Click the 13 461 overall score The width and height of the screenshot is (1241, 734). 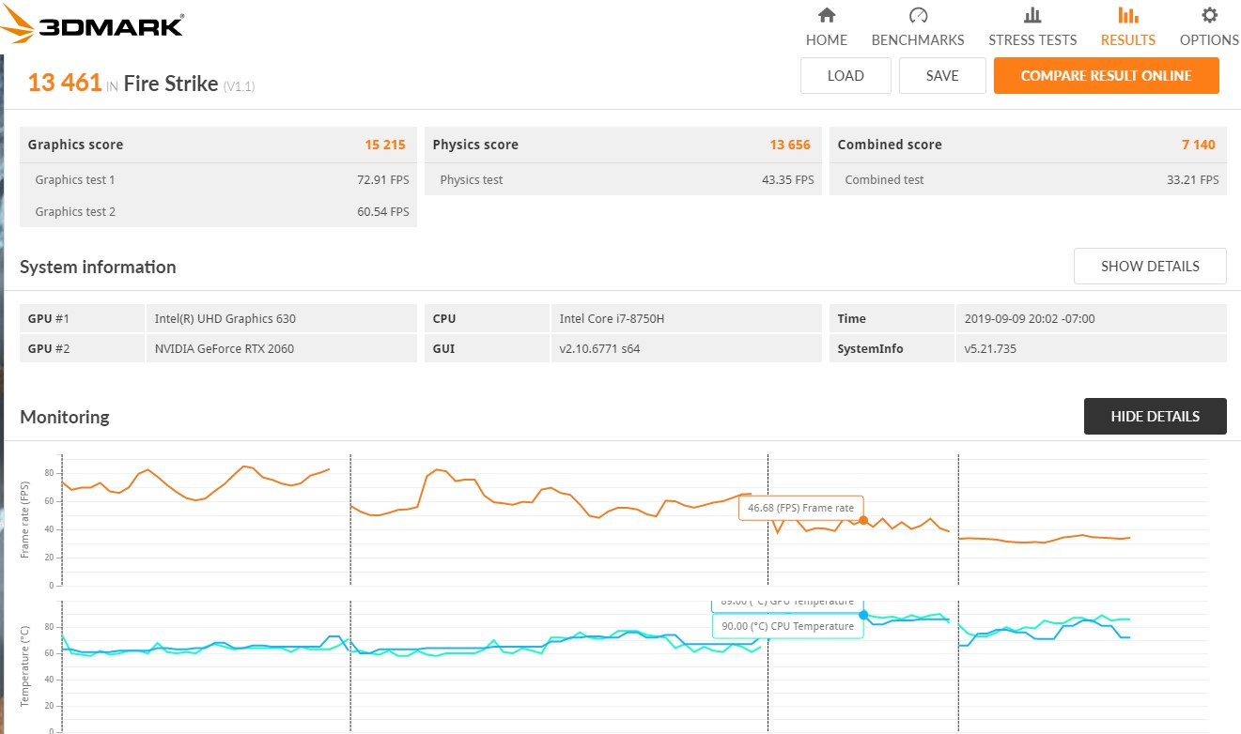pyautogui.click(x=65, y=83)
